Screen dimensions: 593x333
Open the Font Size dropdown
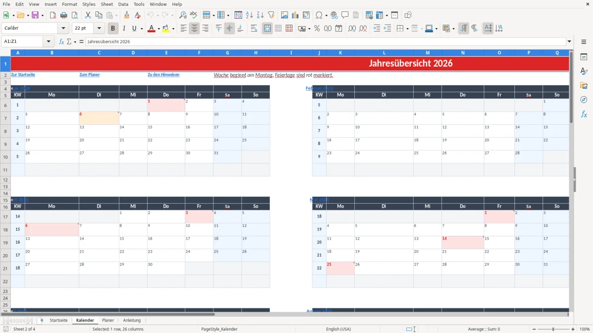(99, 29)
